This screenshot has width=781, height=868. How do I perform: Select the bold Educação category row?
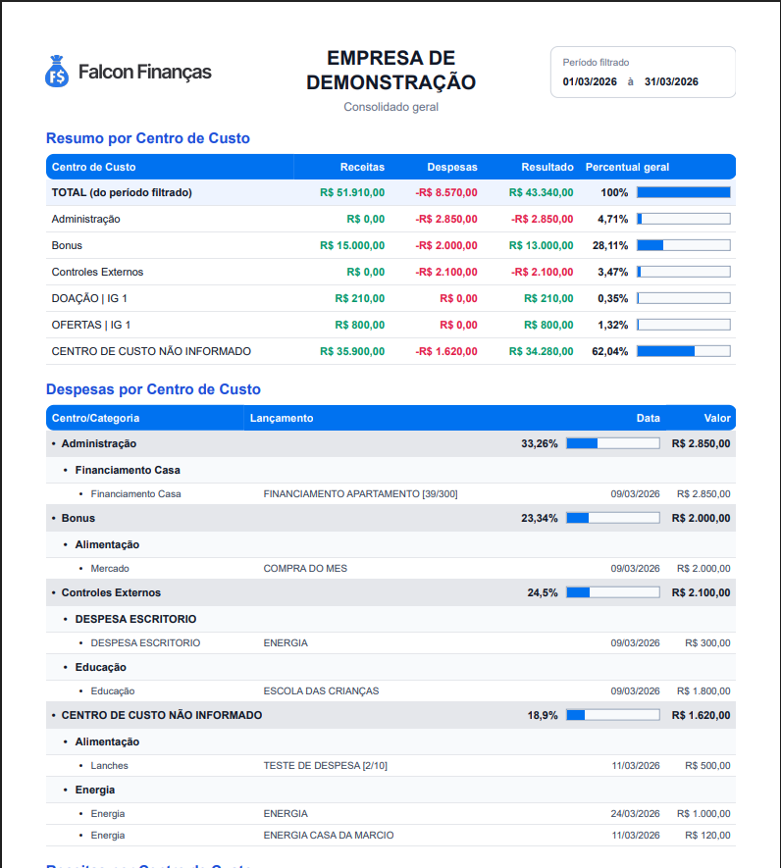tap(390, 668)
